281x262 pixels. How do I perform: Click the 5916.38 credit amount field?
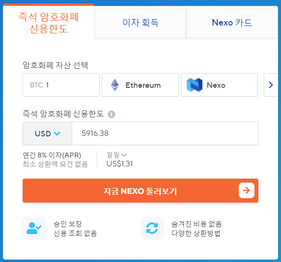165,133
